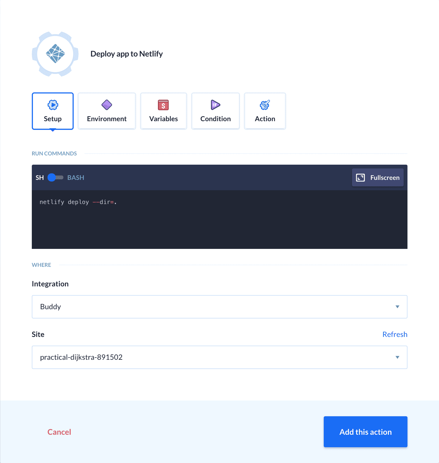Click the RUN COMMANDS section heading
This screenshot has height=463, width=439.
point(54,154)
